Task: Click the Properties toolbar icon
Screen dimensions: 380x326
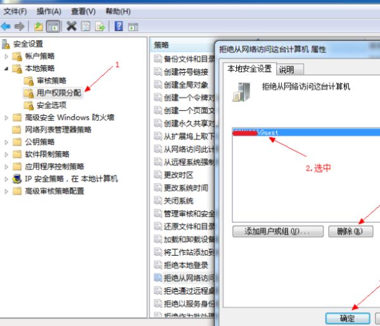Action: coord(85,26)
